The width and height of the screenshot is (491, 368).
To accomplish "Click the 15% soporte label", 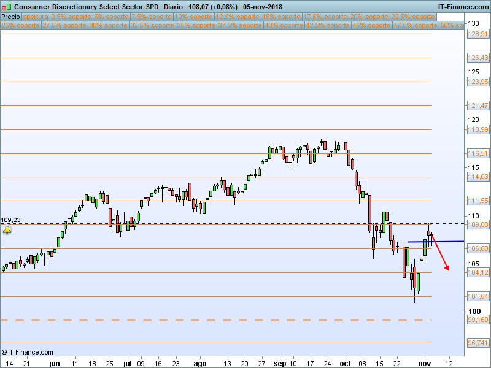I will click(x=281, y=17).
